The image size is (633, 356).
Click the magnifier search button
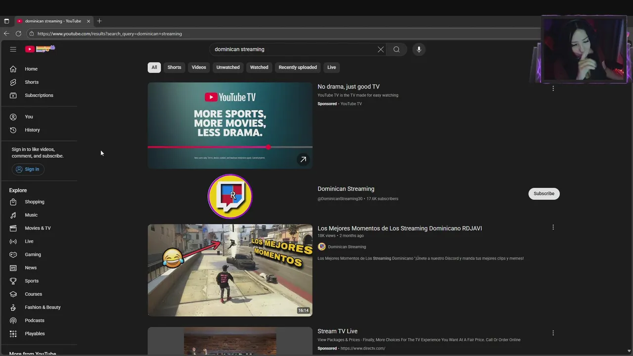[x=397, y=49]
